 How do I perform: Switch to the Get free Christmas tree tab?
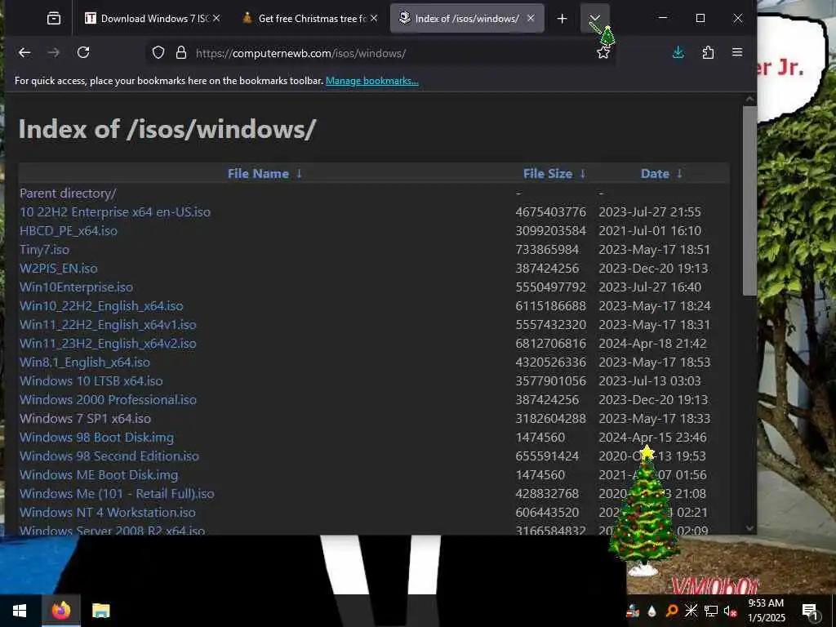click(309, 19)
